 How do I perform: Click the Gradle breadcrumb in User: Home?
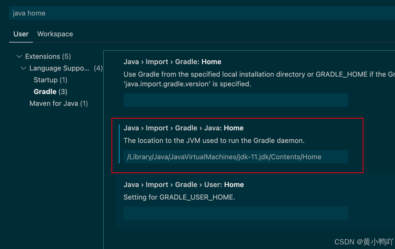point(186,184)
